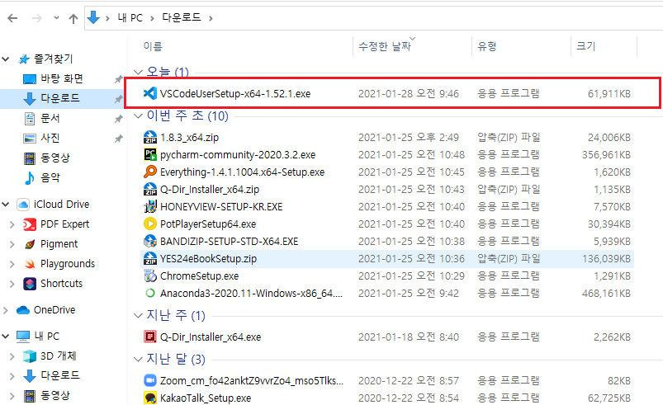Sort files by the 이름 column
This screenshot has width=663, height=405.
click(x=153, y=46)
